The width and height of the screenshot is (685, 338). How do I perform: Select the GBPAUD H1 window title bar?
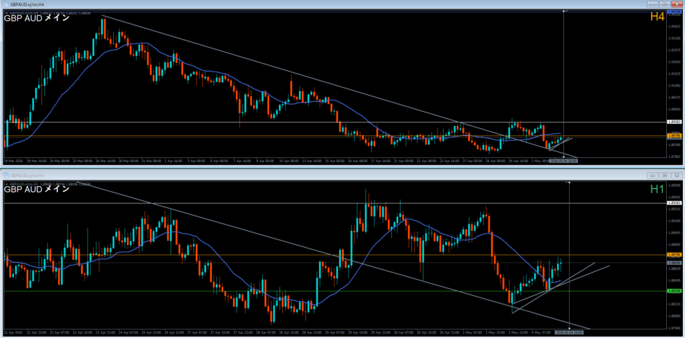tap(323, 175)
